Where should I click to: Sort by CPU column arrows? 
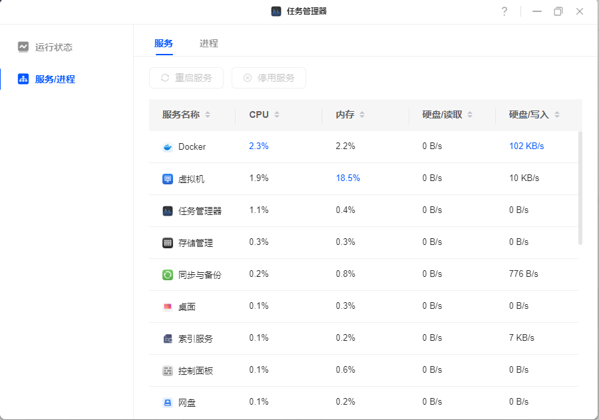click(277, 114)
